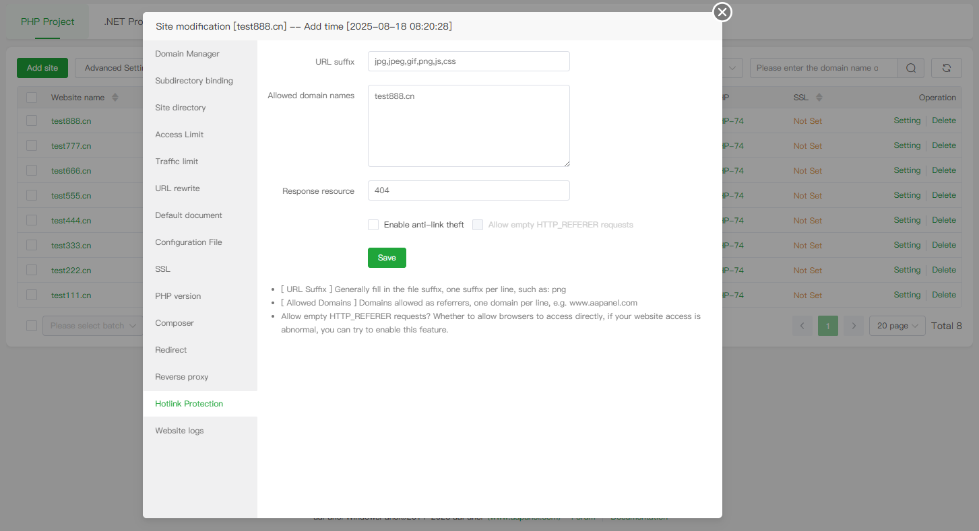Go to previous page arrow

(x=802, y=326)
